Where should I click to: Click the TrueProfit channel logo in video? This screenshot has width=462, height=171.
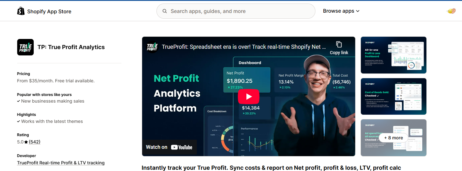(152, 47)
